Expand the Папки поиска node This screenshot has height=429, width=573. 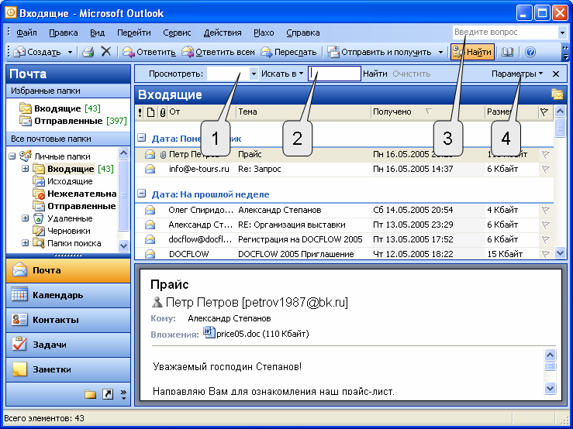pyautogui.click(x=26, y=243)
